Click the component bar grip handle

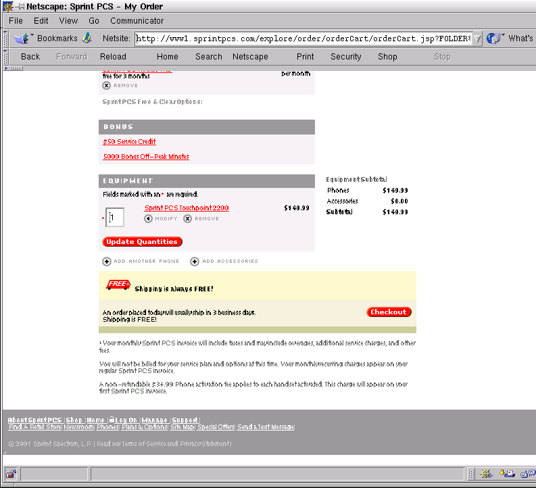(x=471, y=474)
